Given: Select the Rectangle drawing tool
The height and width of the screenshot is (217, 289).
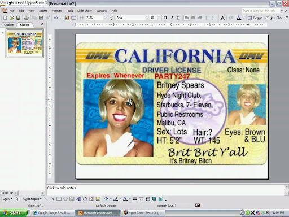Looking at the screenshot, I should [59, 199].
